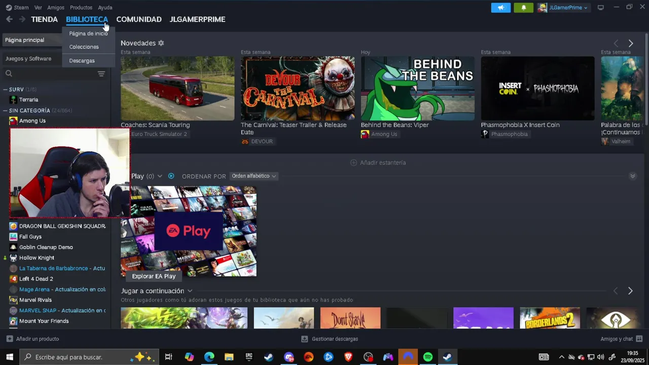The image size is (649, 365).
Task: Click the Big Picture mode monitor icon
Action: click(x=601, y=8)
